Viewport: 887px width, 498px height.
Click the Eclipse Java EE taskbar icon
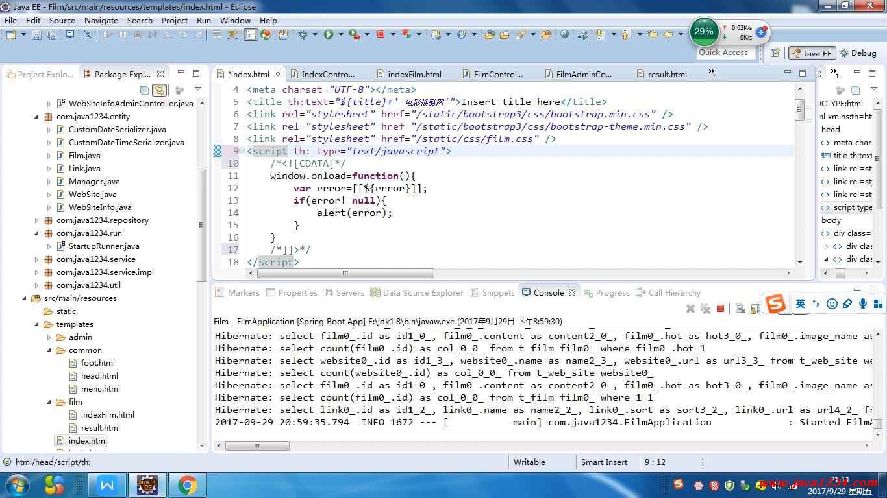pyautogui.click(x=147, y=485)
